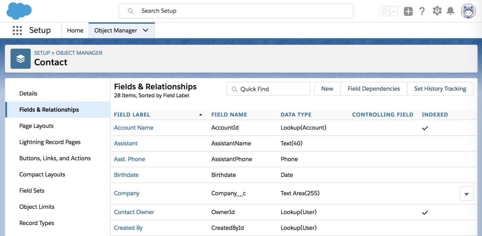Open the Account Name field link

point(134,127)
